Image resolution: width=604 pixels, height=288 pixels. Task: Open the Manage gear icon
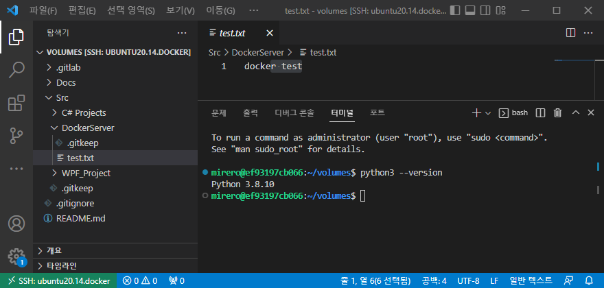click(16, 256)
